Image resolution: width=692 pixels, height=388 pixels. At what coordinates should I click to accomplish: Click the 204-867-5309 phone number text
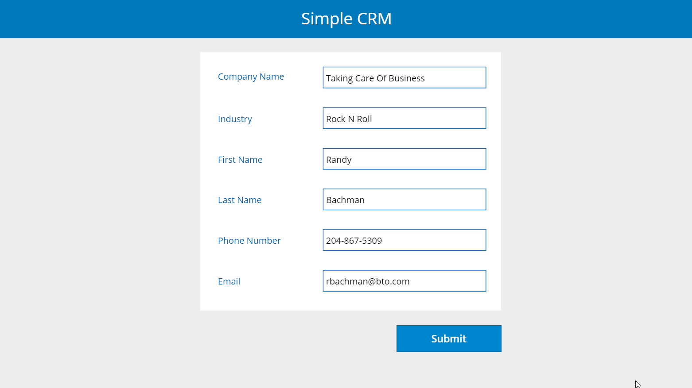[x=354, y=241]
